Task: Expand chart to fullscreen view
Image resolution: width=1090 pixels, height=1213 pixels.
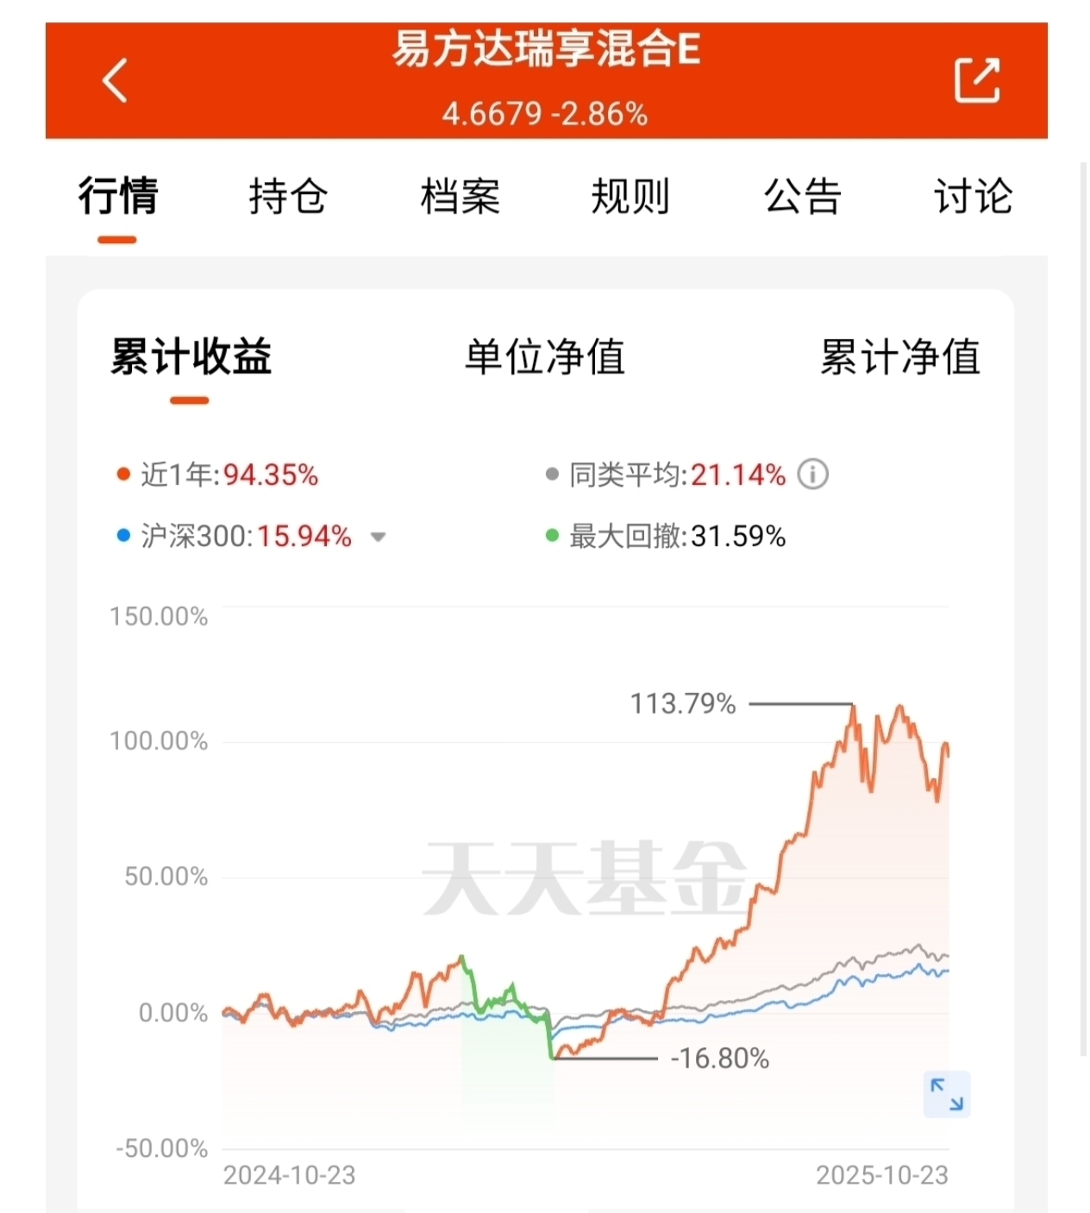Action: point(947,1094)
